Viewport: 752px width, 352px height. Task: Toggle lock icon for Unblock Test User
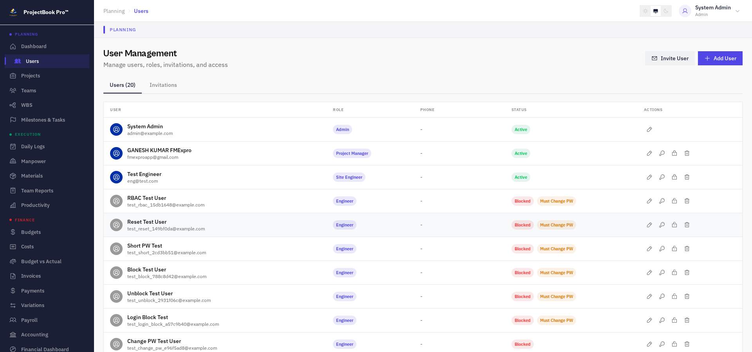click(x=674, y=296)
